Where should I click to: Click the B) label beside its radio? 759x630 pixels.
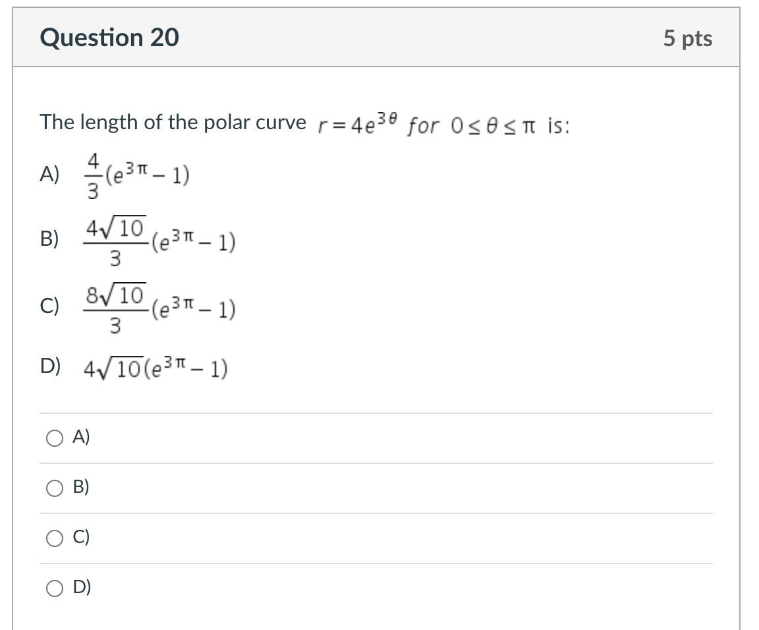point(81,486)
